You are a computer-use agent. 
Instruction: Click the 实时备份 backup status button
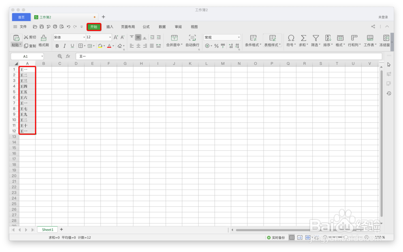click(x=276, y=238)
